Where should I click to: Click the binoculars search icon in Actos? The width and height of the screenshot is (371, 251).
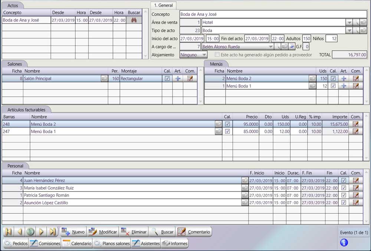tap(134, 20)
